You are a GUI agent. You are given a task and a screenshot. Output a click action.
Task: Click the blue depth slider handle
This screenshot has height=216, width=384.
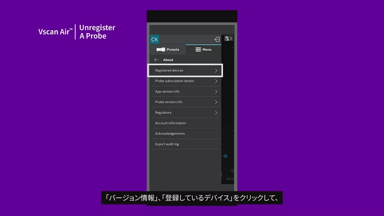(226, 156)
